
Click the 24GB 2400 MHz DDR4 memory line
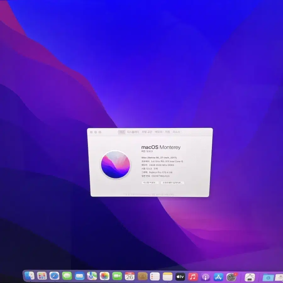158,165
